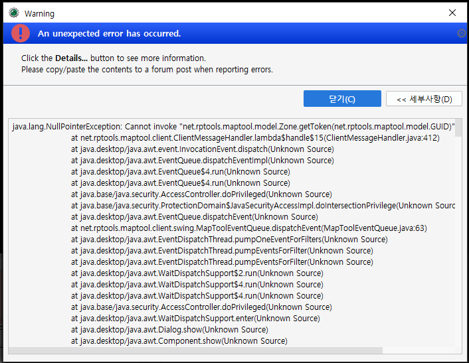
Task: Collapse details with << 세부사항(D) button
Action: click(424, 99)
